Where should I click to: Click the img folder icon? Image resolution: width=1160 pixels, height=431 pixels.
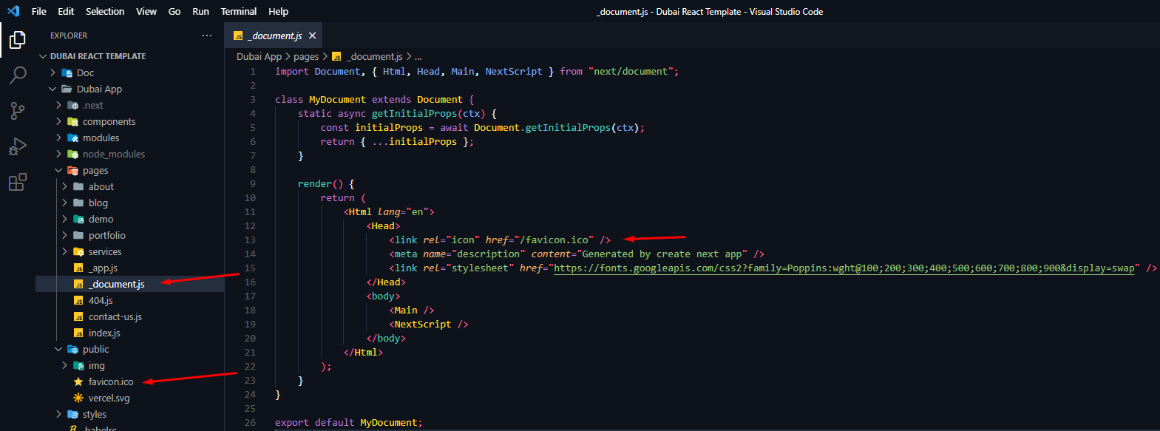tap(78, 366)
